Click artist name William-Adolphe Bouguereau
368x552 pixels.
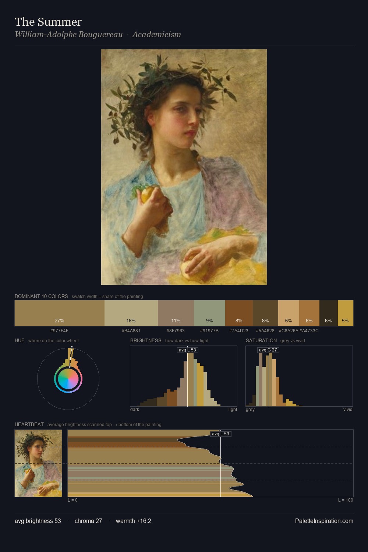[69, 35]
